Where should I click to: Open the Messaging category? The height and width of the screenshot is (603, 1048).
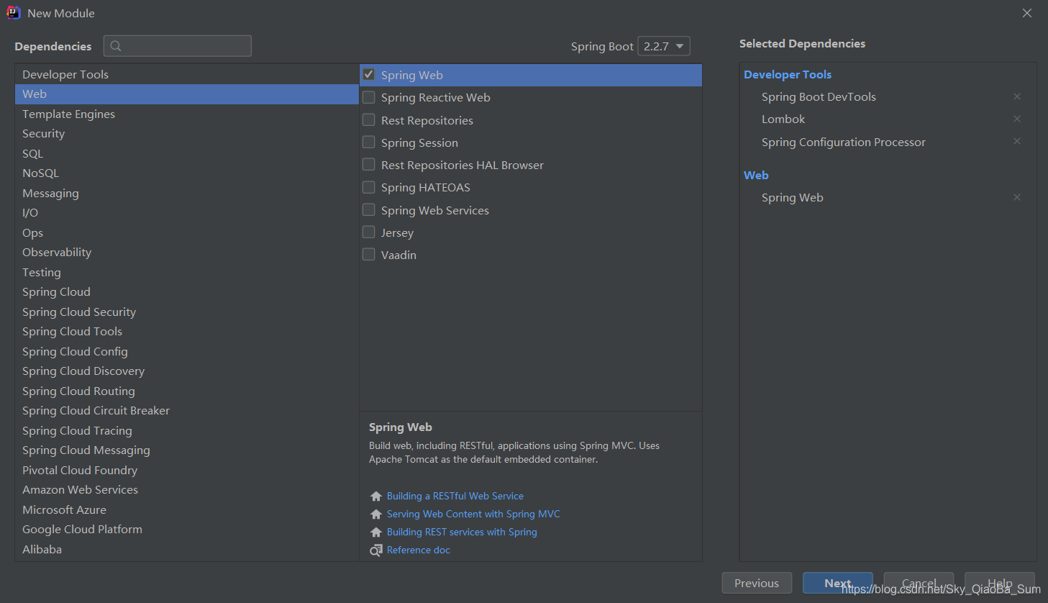(186, 193)
